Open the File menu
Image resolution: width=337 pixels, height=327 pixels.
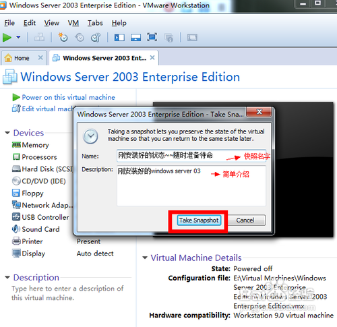tap(9, 23)
